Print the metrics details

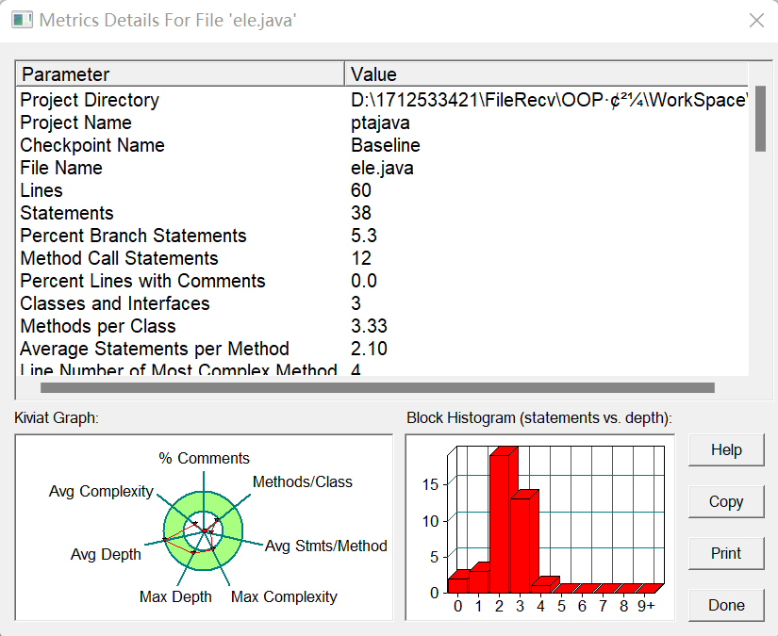726,553
